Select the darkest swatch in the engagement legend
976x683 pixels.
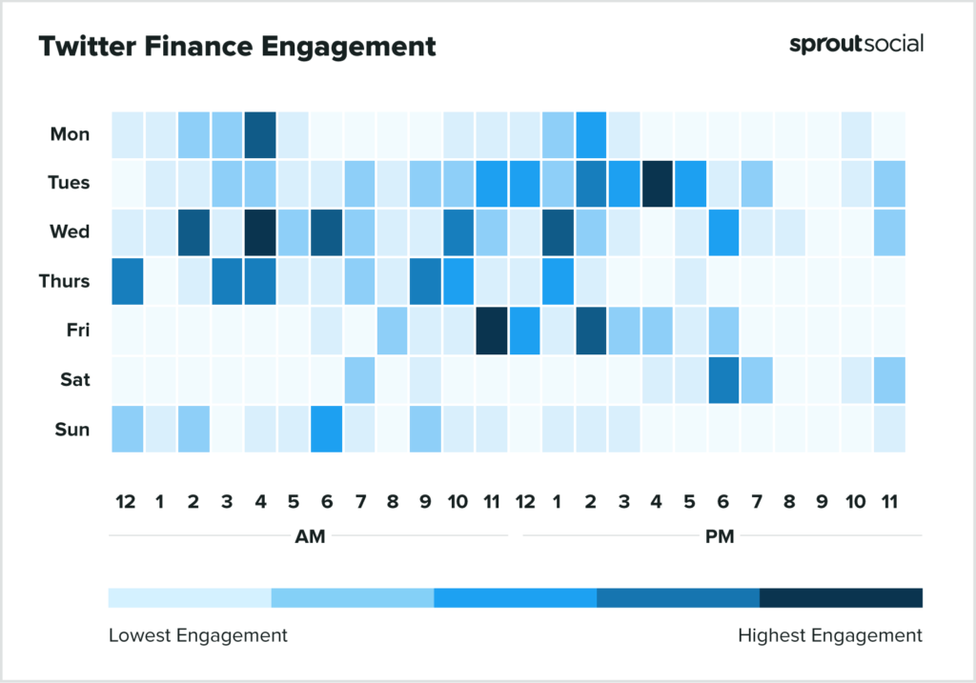click(841, 597)
